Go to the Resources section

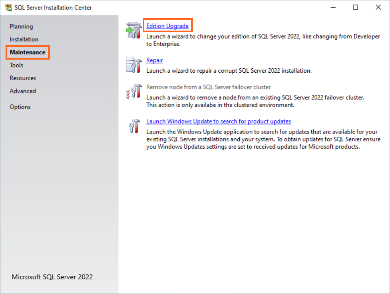(23, 78)
